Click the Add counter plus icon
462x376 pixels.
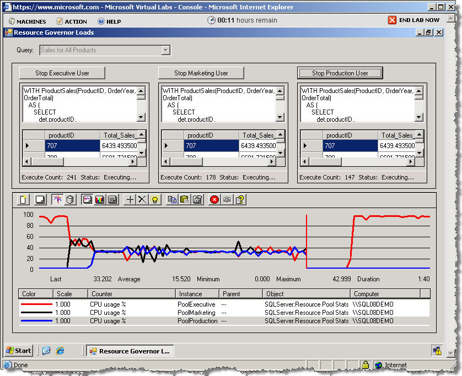coord(130,199)
